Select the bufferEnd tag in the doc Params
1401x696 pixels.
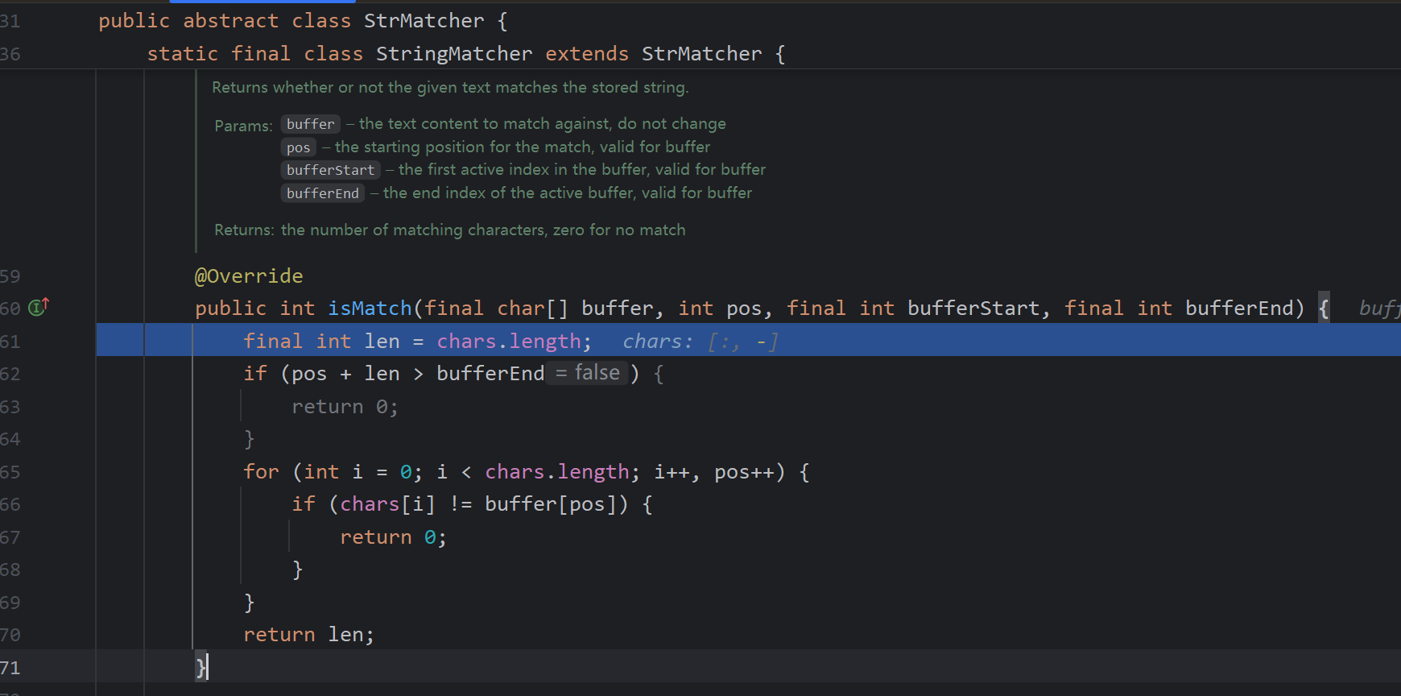323,193
